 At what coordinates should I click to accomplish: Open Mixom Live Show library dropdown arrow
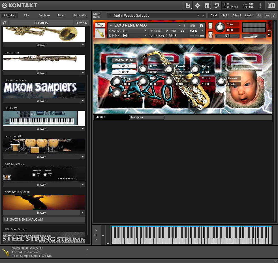(x=83, y=101)
